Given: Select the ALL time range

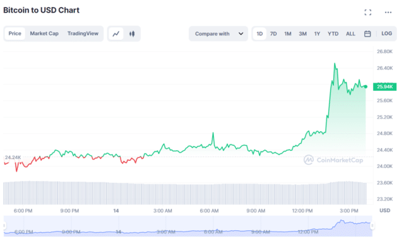Looking at the screenshot, I should (x=350, y=33).
